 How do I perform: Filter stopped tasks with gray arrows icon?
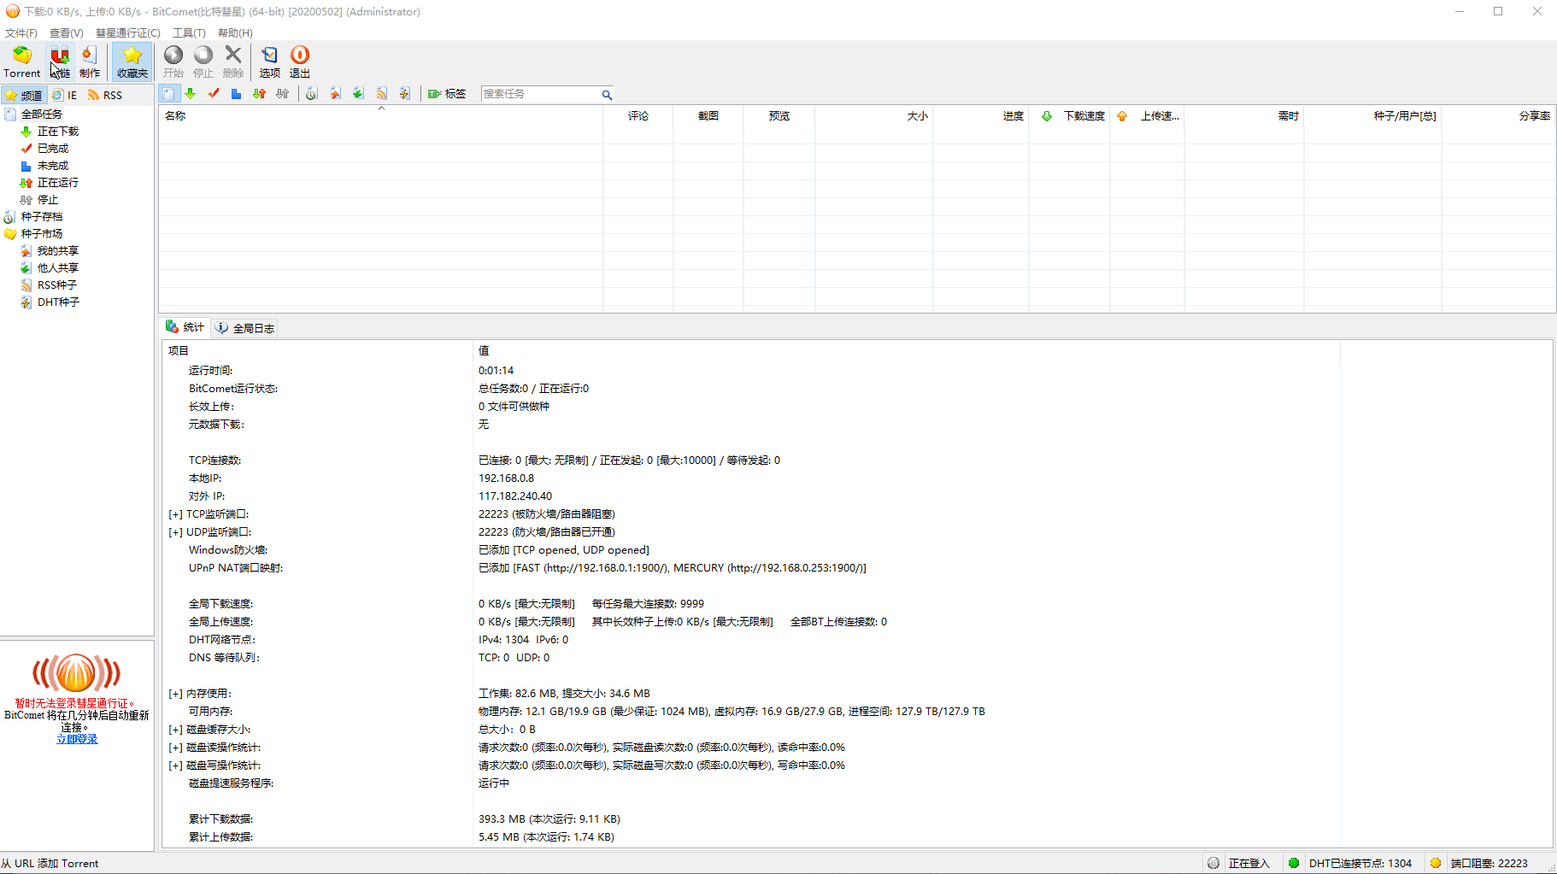pyautogui.click(x=282, y=94)
